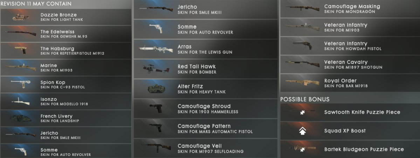The width and height of the screenshot is (420, 158).
Task: Select Veteran Cavalry M1897 Shotgun entry
Action: (350, 64)
